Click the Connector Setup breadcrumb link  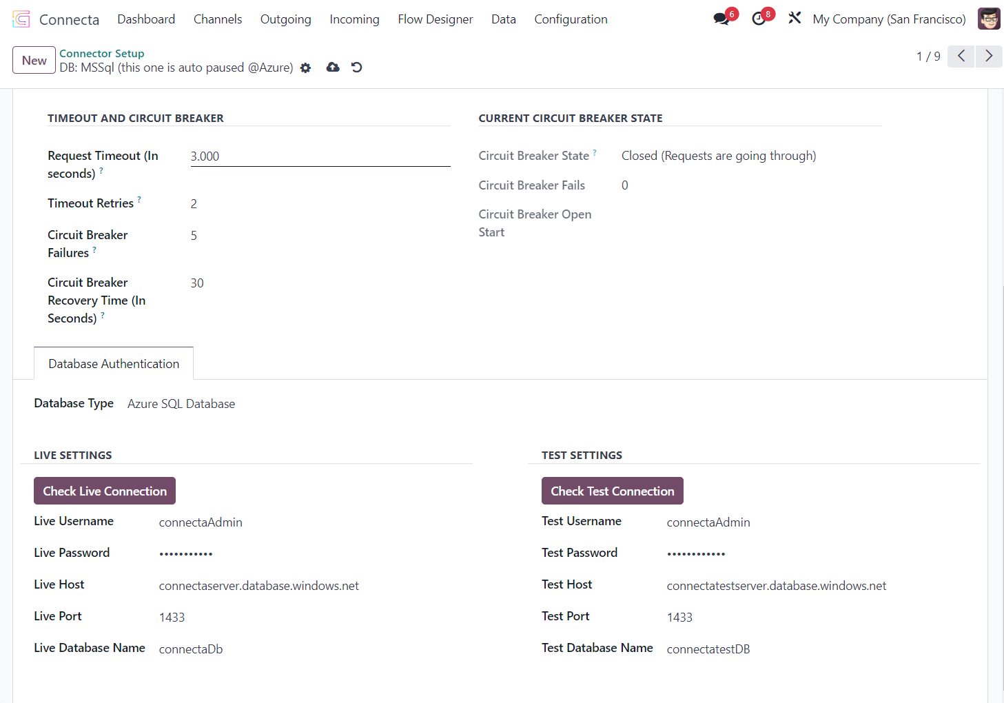[x=102, y=53]
